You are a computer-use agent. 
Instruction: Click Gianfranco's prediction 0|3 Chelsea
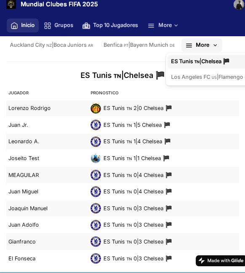(138, 242)
